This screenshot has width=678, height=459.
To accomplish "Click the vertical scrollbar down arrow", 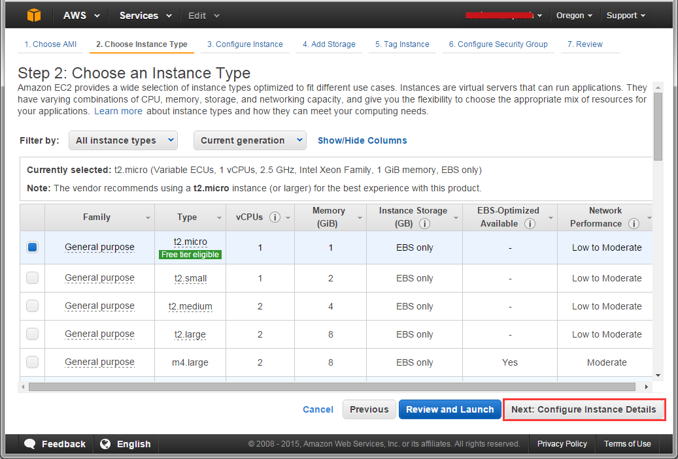I will (658, 375).
